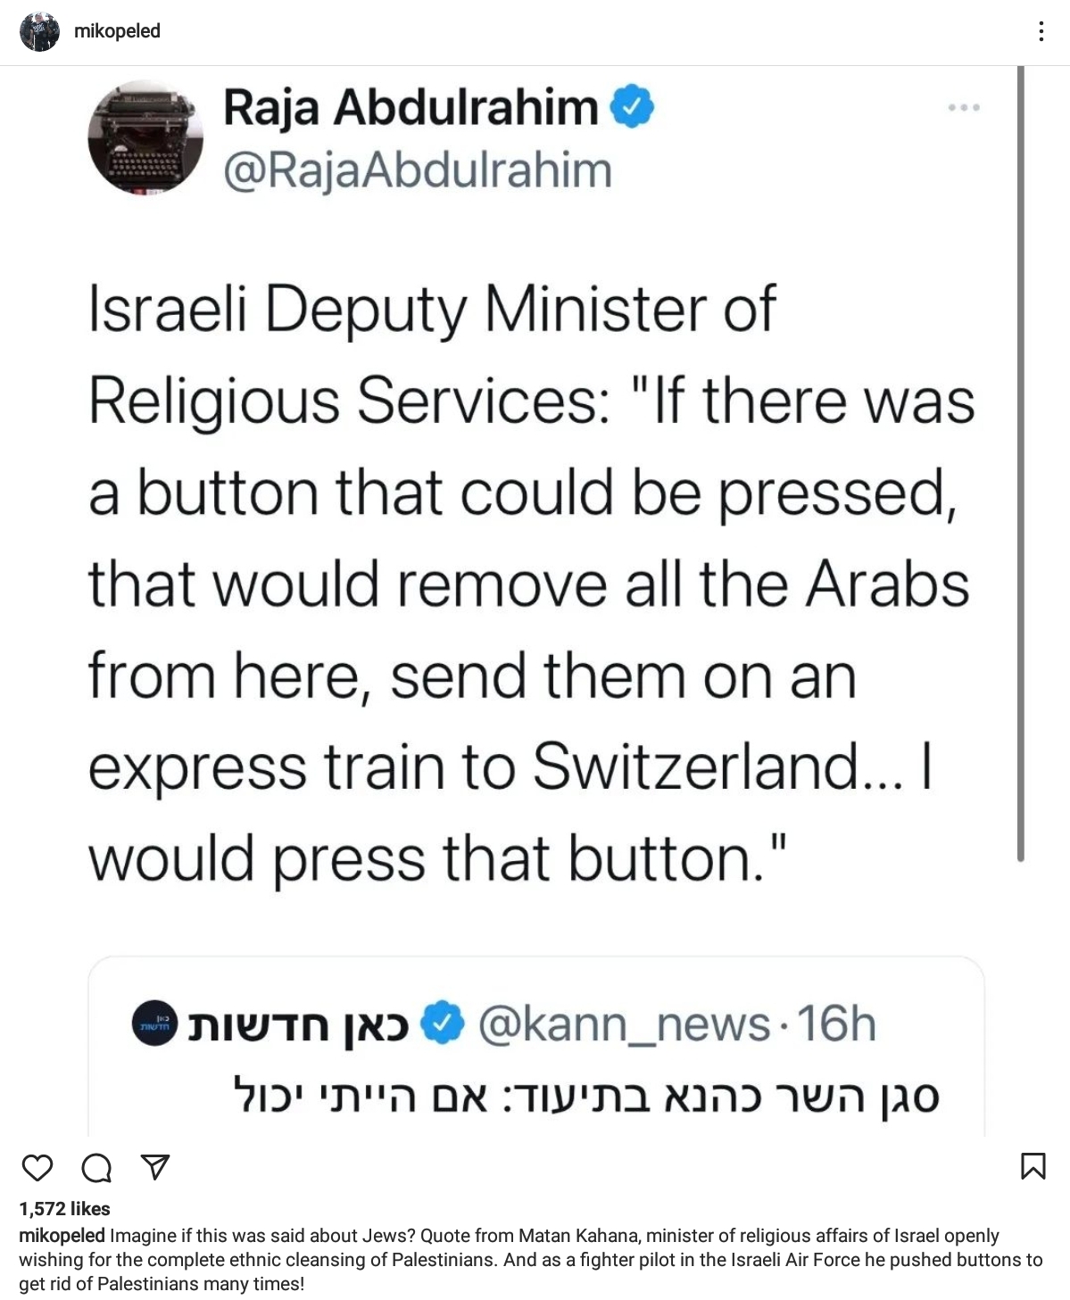Click the Raja Abdulrahim display name
The image size is (1070, 1300).
pos(411,108)
